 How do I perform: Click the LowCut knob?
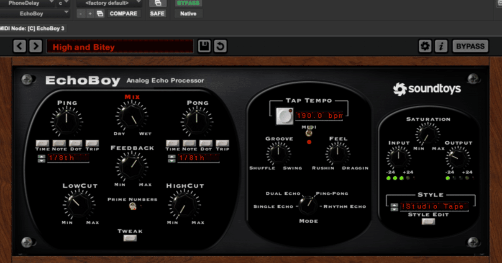click(80, 204)
